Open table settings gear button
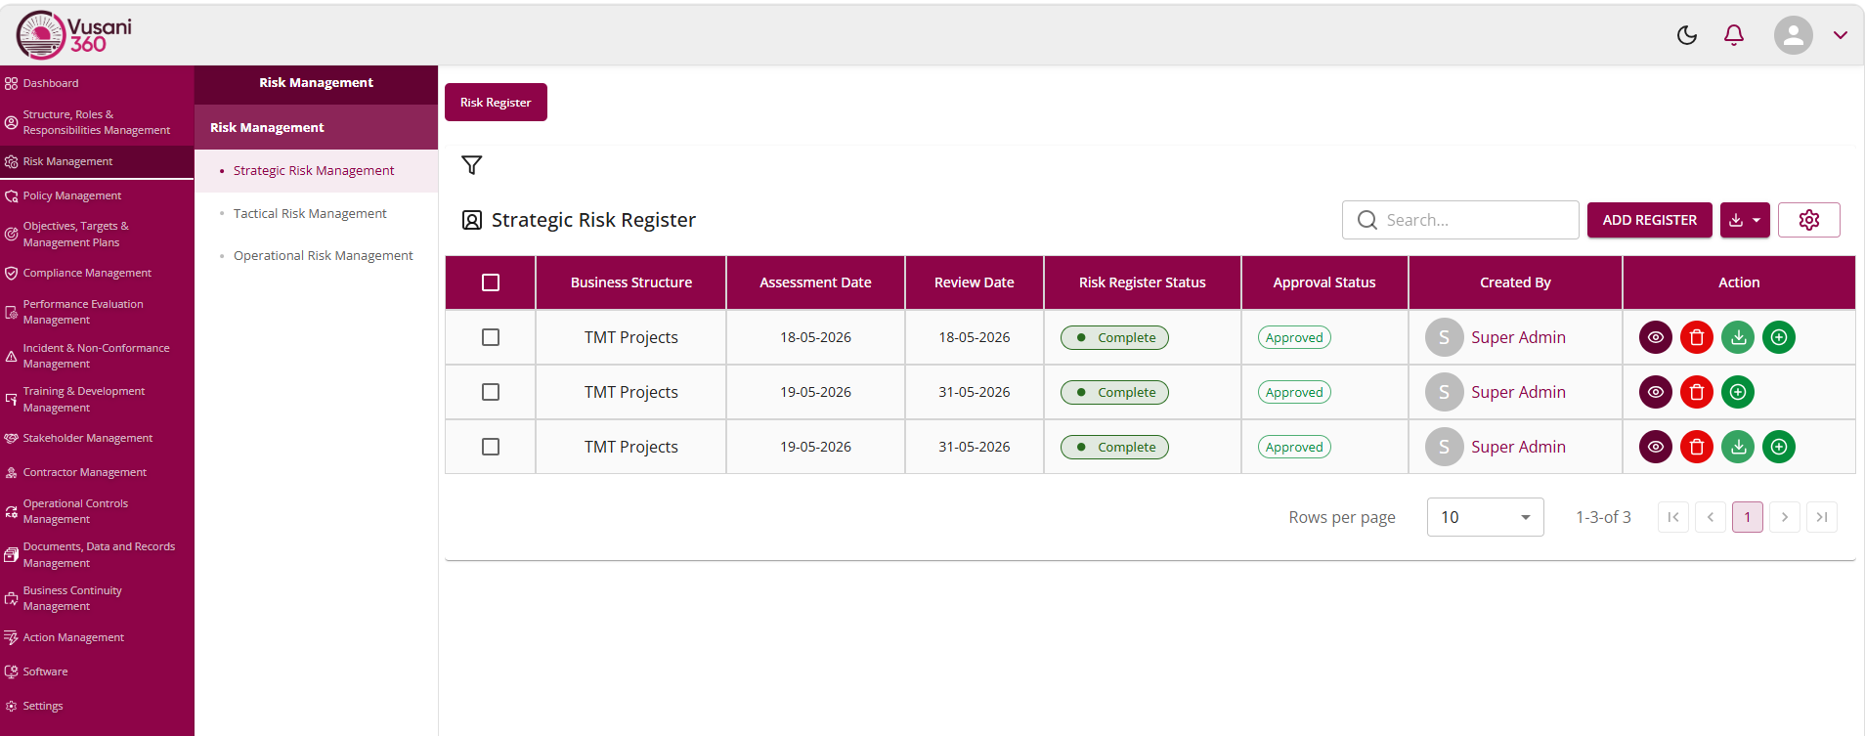The width and height of the screenshot is (1865, 736). pyautogui.click(x=1809, y=220)
